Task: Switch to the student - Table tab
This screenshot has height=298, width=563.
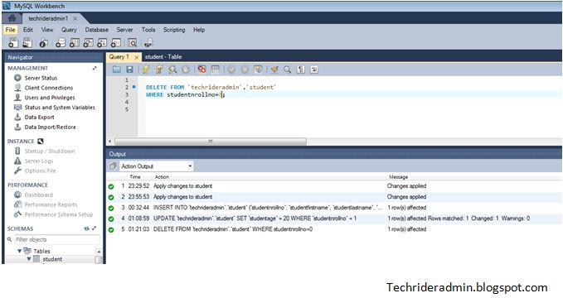Action: 163,56
